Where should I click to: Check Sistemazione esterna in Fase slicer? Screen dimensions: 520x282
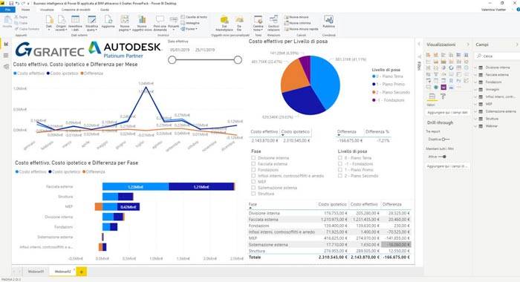pyautogui.click(x=254, y=188)
